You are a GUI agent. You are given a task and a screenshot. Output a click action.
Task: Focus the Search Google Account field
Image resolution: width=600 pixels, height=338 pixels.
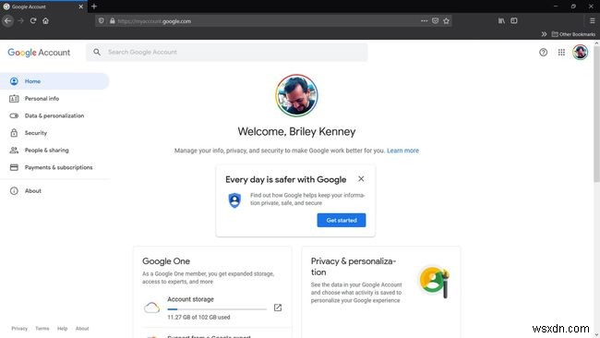(226, 52)
